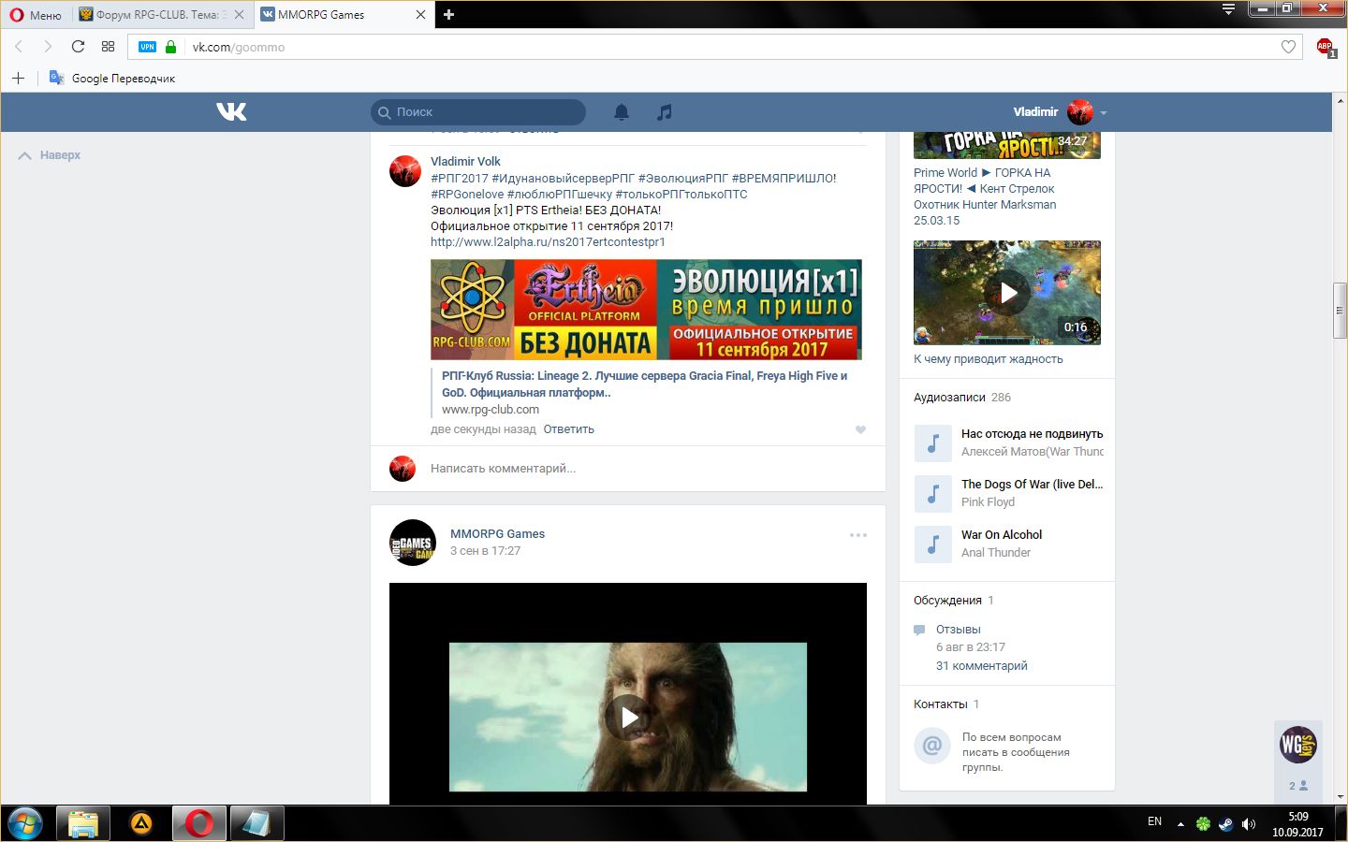Toggle the VPN badge in address bar
This screenshot has height=842, width=1348.
click(x=147, y=47)
